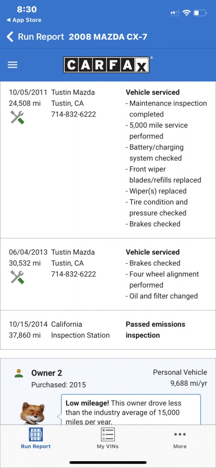Image resolution: width=216 pixels, height=468 pixels.
Task: Open the Run Report tab
Action: [x=36, y=438]
